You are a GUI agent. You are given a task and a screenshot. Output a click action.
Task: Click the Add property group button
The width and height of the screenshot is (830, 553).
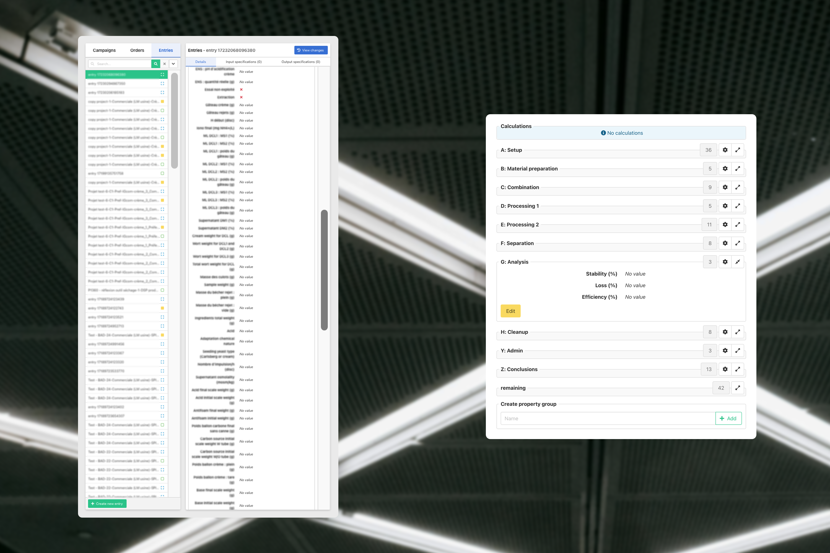[728, 418]
